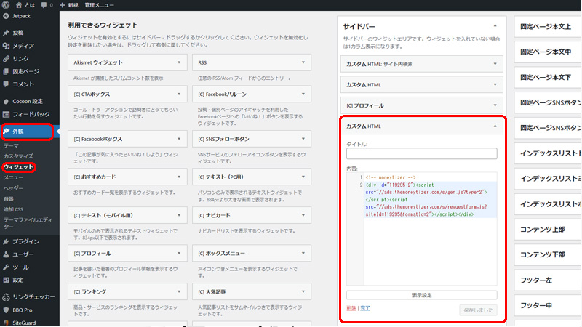Expand the [C] プロフィール widget in sidebar area
582x327 pixels.
pos(495,105)
